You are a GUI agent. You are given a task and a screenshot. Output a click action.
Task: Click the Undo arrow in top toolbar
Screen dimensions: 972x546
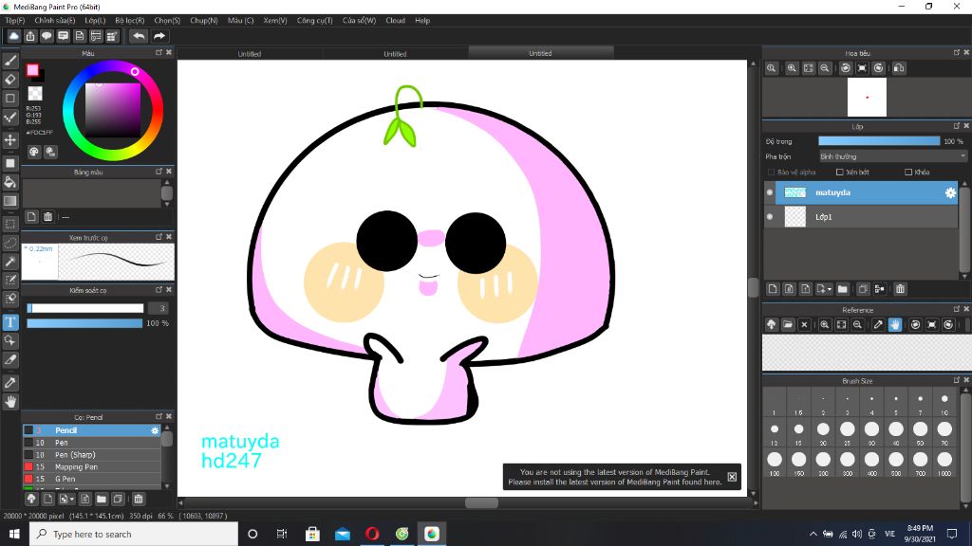pyautogui.click(x=139, y=36)
